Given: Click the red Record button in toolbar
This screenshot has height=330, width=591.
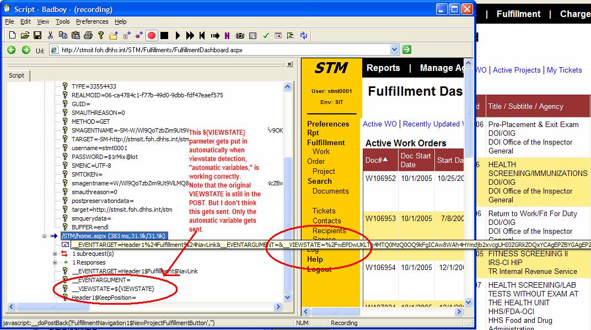Looking at the screenshot, I should click(152, 36).
